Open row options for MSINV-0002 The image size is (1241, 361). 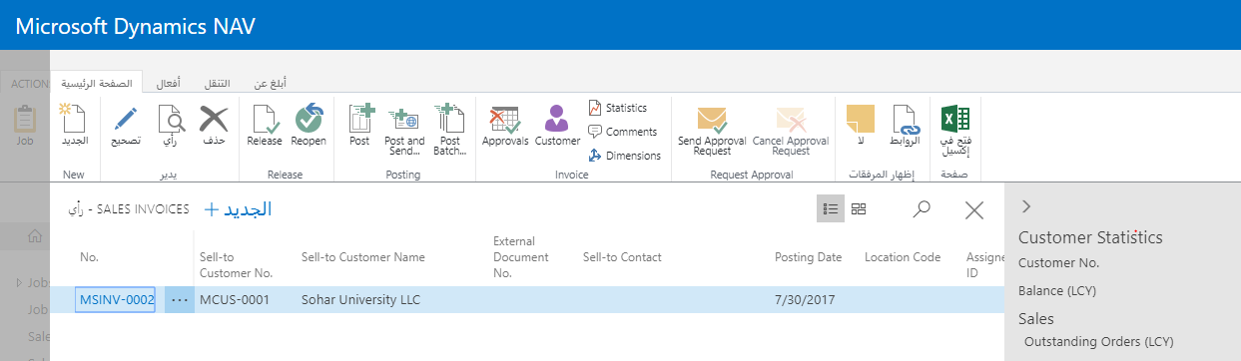[x=180, y=299]
